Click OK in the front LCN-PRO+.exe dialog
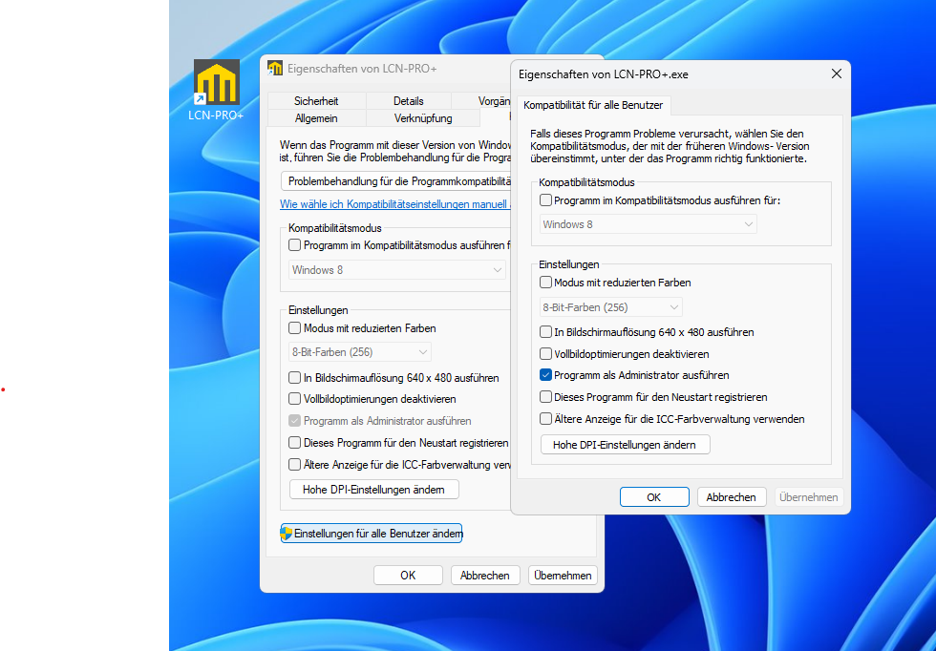The height and width of the screenshot is (651, 936). (x=654, y=497)
